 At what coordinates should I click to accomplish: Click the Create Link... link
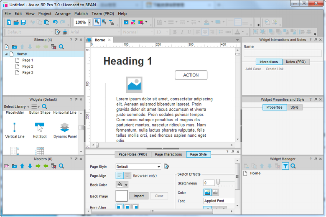[276, 69]
